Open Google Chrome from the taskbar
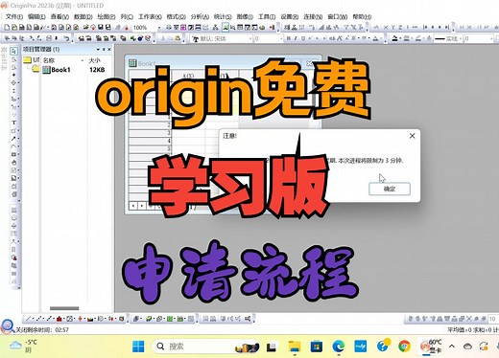Screen dimensions: 499x358 (404, 347)
